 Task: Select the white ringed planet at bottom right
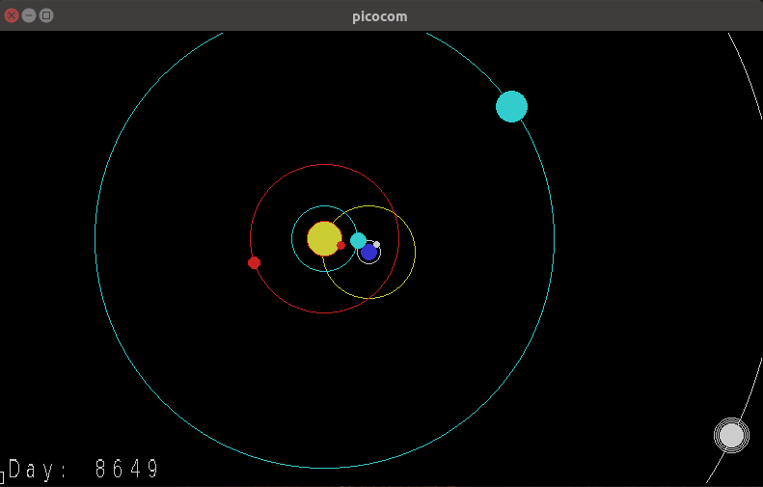coord(731,436)
